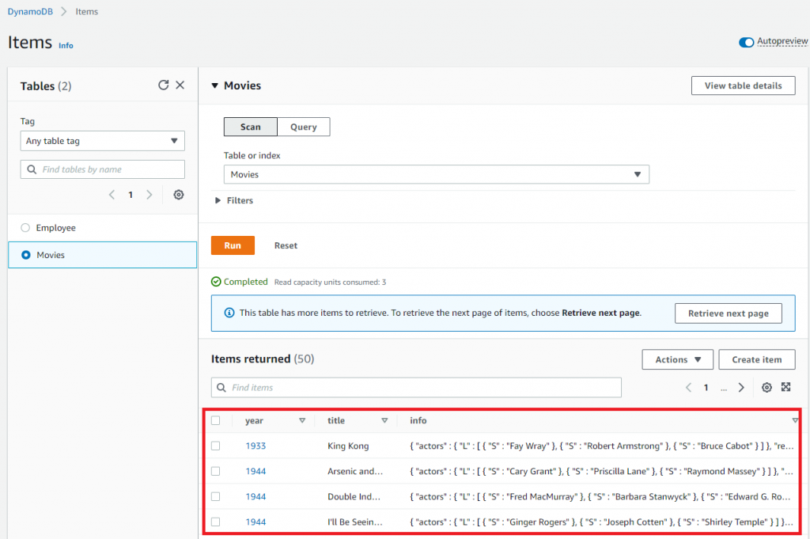Open the 1933 year link
This screenshot has width=810, height=539.
click(x=255, y=446)
